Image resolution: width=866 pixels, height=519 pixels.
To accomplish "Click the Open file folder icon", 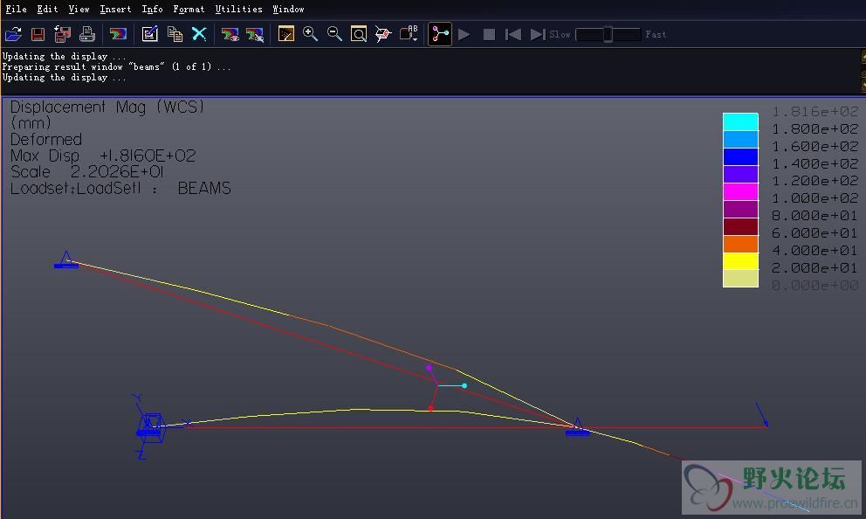I will click(13, 34).
